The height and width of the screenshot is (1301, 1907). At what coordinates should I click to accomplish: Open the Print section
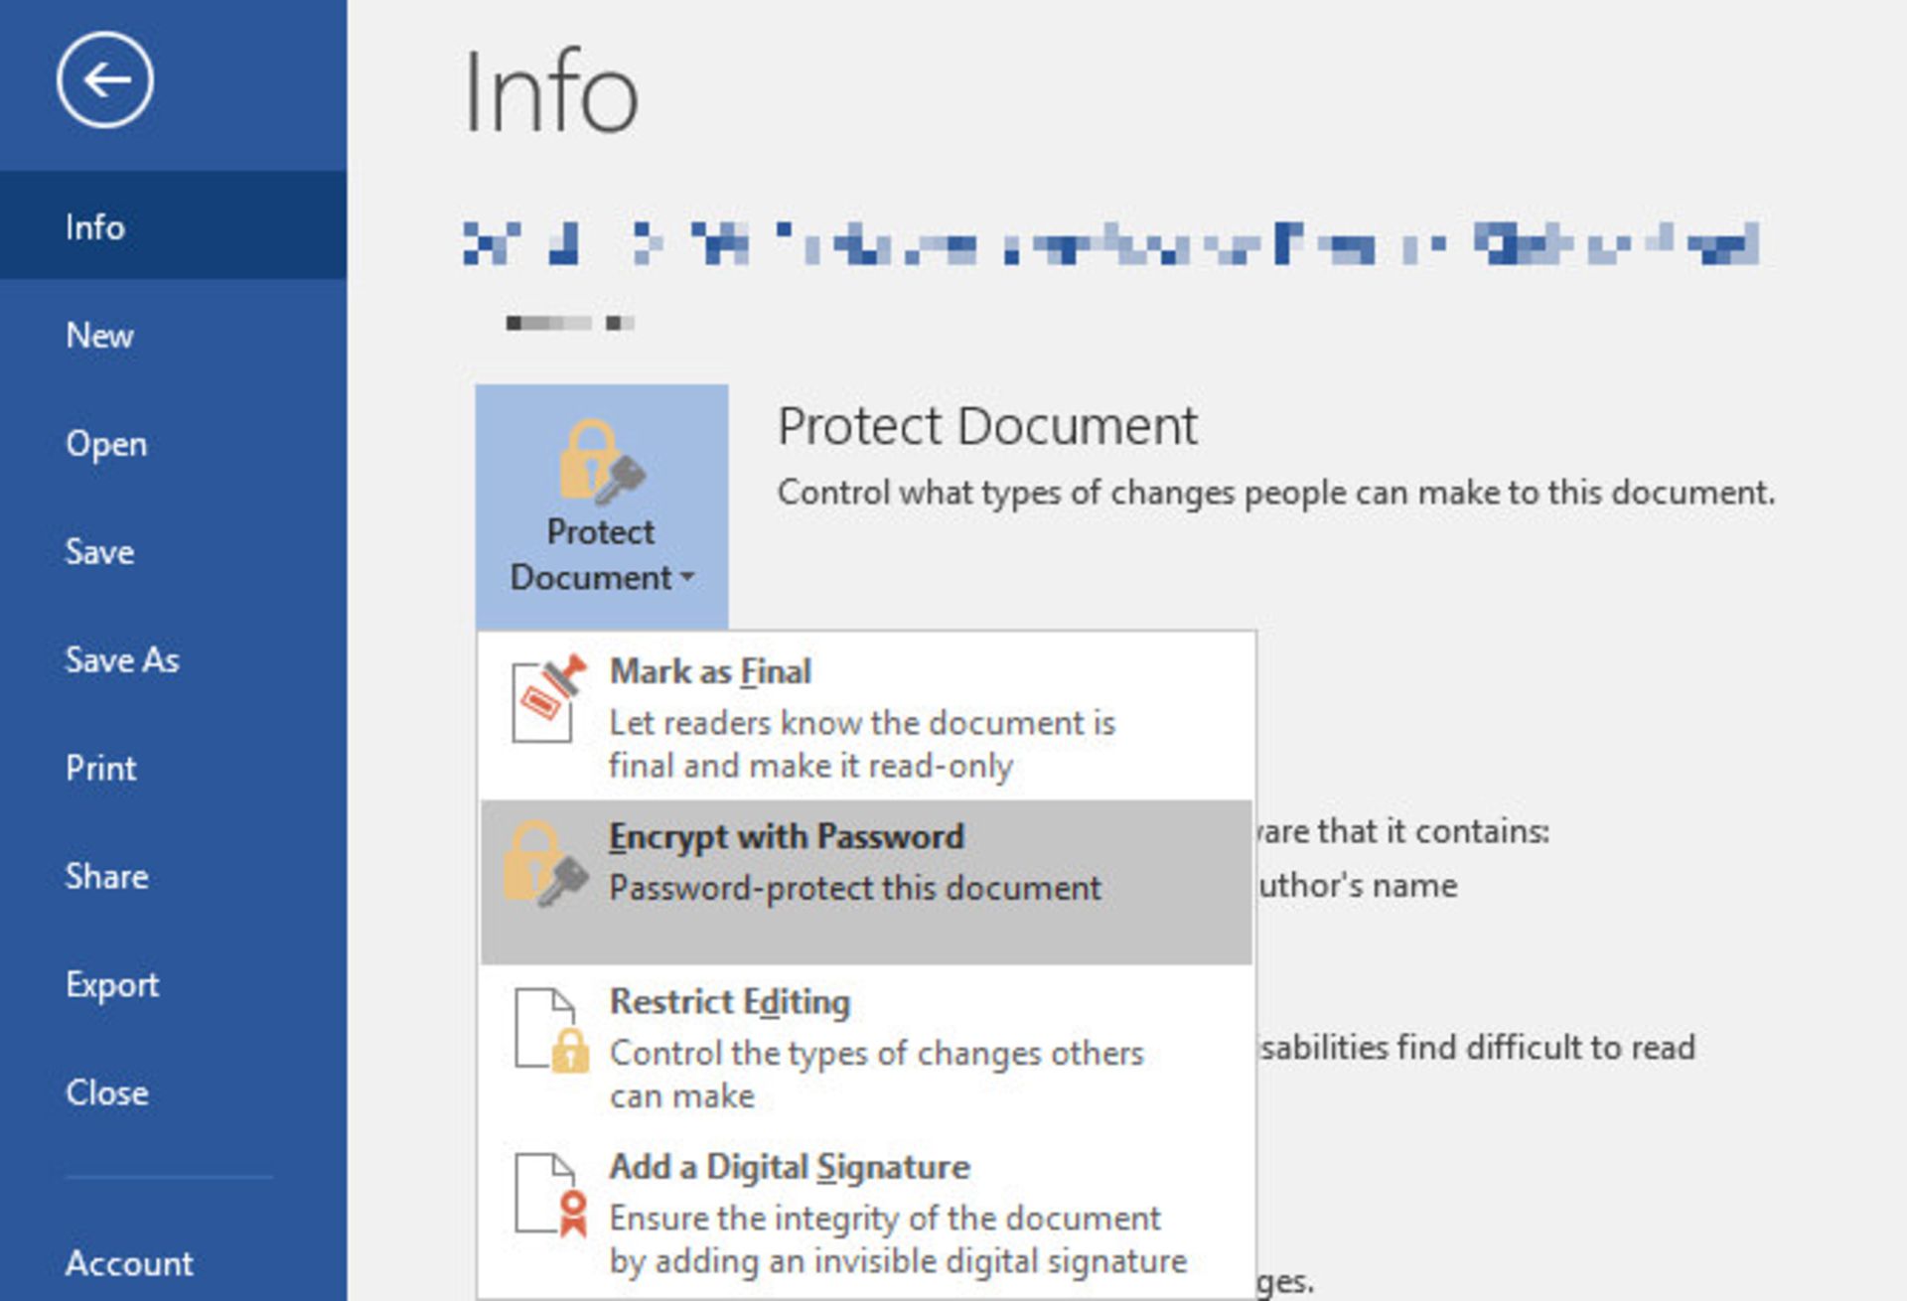100,768
